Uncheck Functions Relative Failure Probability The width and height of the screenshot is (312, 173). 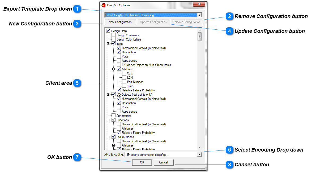[x=119, y=132]
